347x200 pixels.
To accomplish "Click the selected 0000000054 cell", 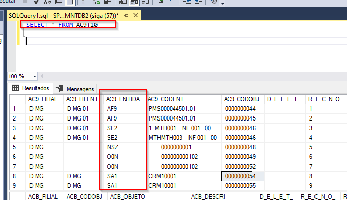I will [243, 176].
